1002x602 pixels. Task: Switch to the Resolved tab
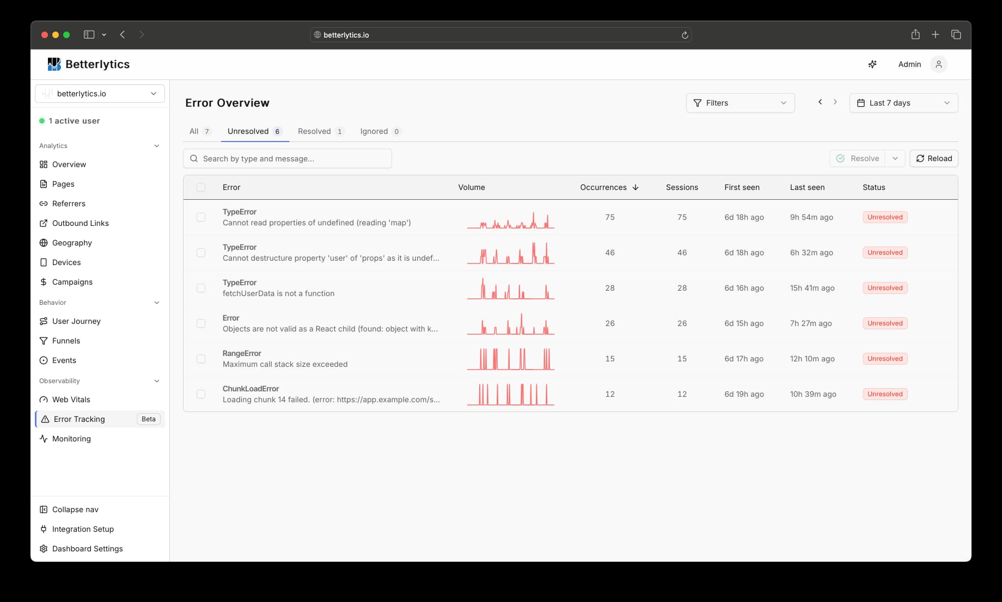click(x=320, y=131)
